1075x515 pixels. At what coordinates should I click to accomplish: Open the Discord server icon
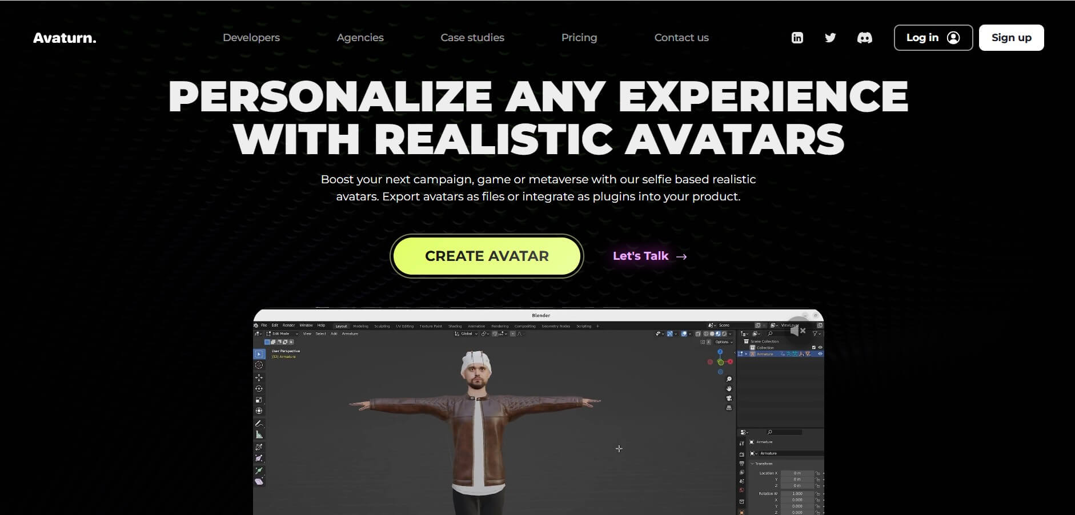(865, 38)
